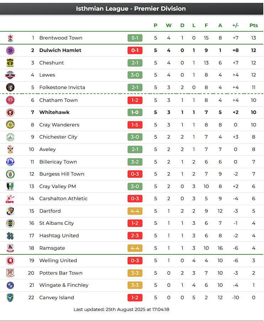Click the Brentwood Town club crest
Image resolution: width=264 pixels, height=321 pixels.
pos(10,38)
